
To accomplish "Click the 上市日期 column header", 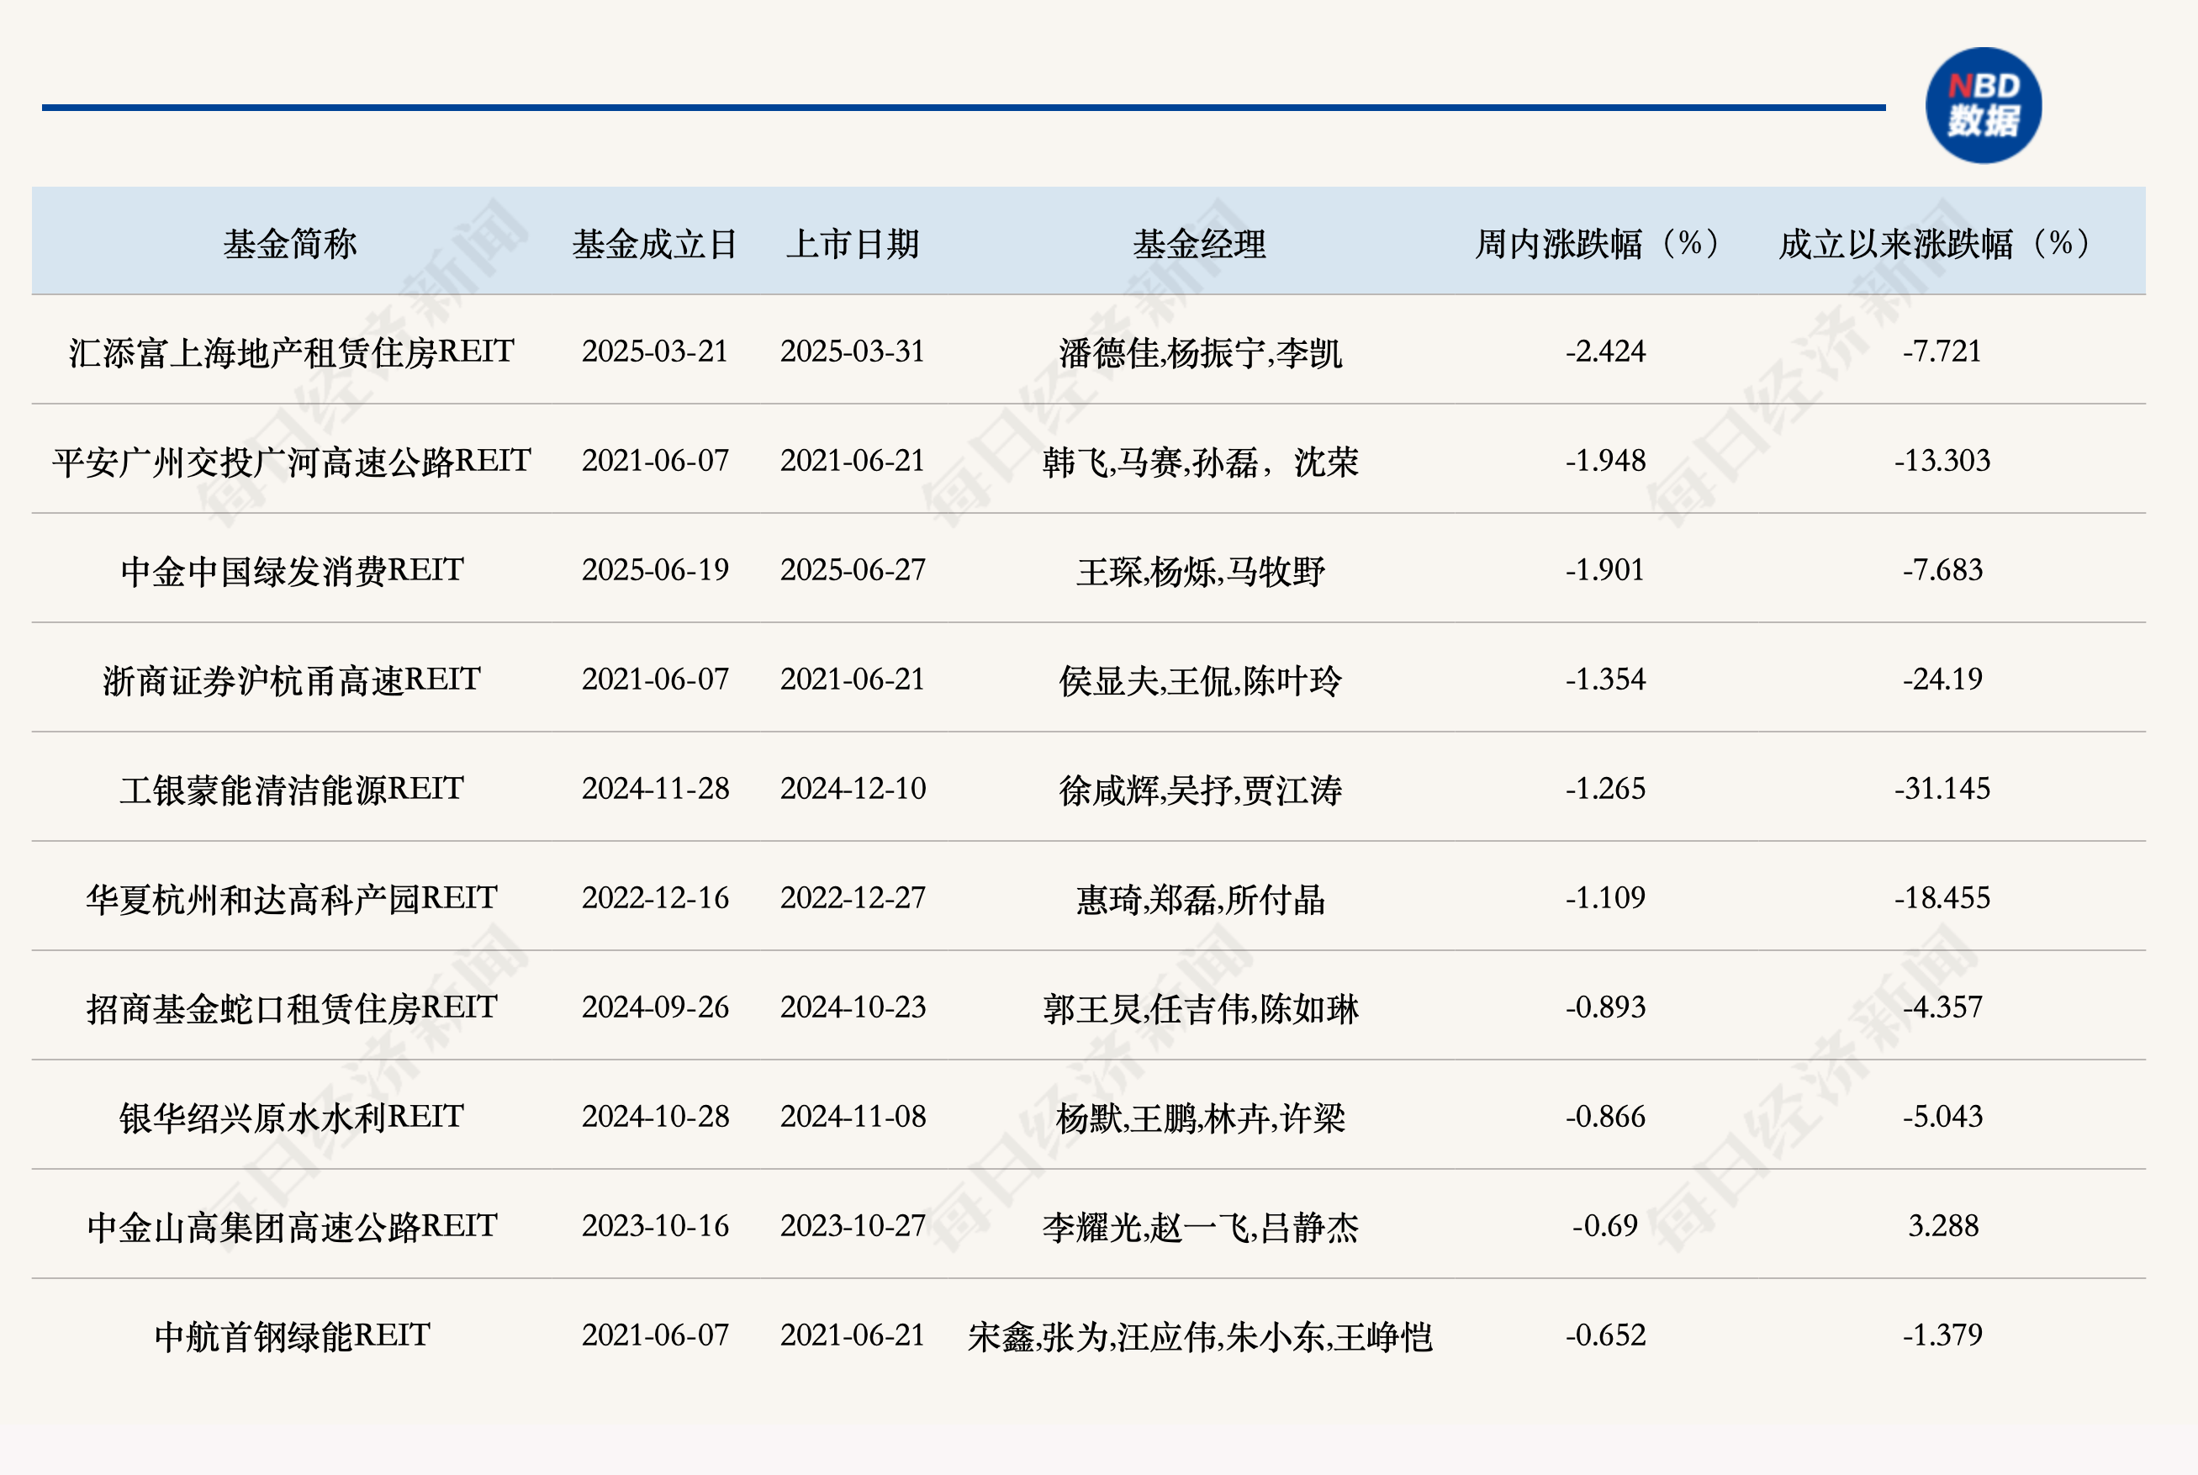I will click(x=852, y=244).
